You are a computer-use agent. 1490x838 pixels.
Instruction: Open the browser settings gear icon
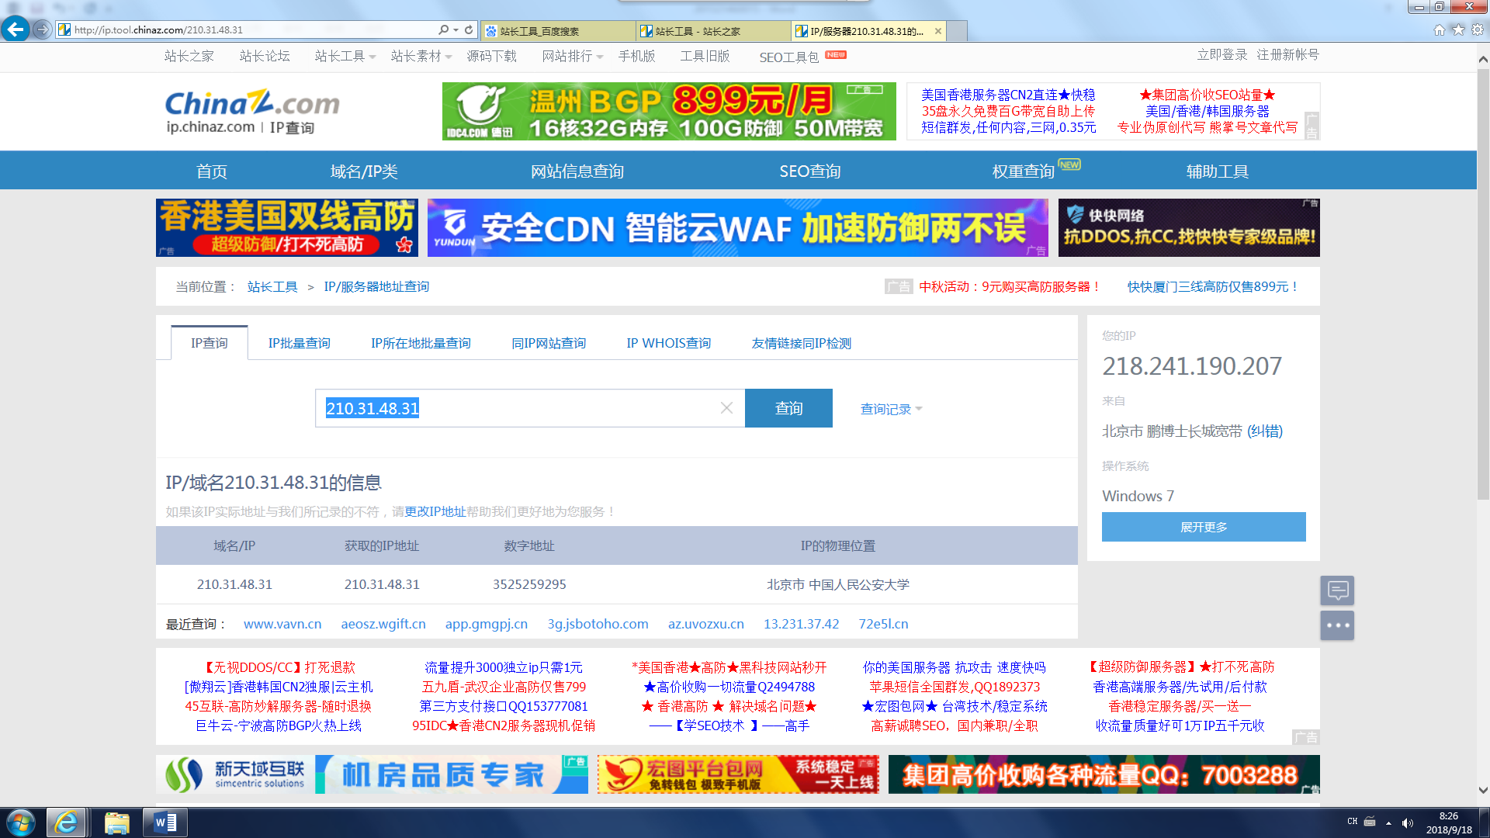[1478, 29]
